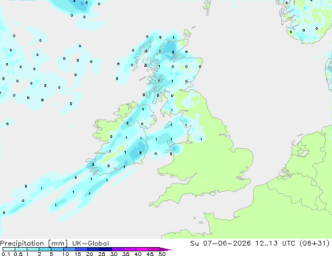The width and height of the screenshot is (332, 256).
Task: Click the '0.1' legend scale label
Action: (x=6, y=254)
